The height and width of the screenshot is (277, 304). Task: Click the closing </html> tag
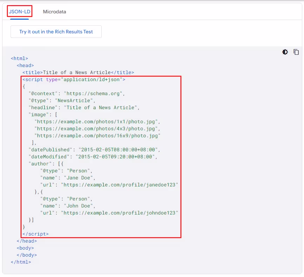click(21, 262)
